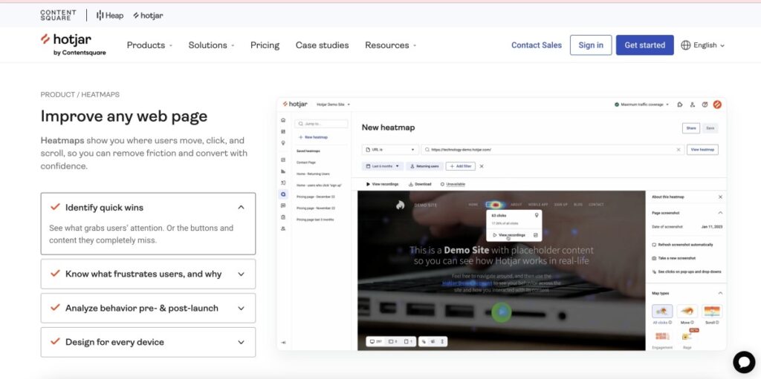The width and height of the screenshot is (761, 379).
Task: Click the Save button in demo app
Action: [710, 128]
